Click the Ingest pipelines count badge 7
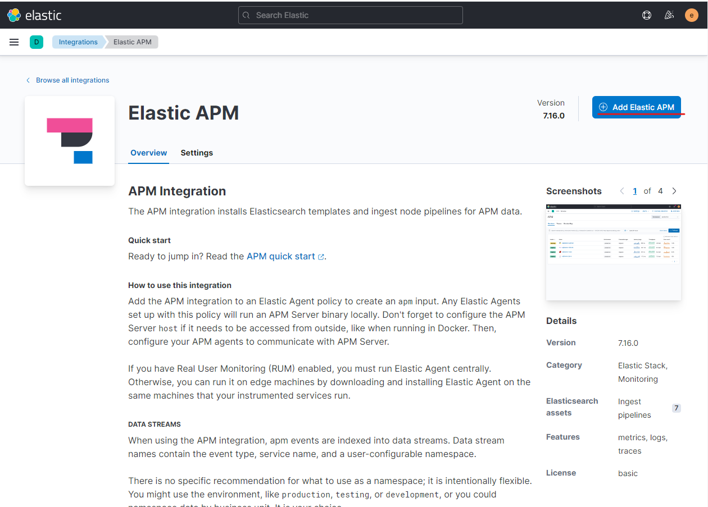 coord(677,408)
